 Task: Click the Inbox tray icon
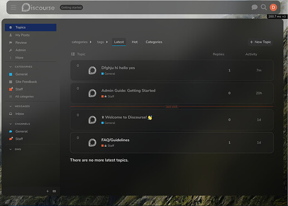(x=11, y=114)
